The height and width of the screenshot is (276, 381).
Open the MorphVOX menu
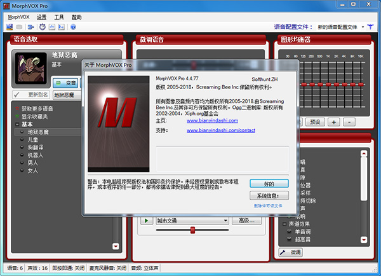pos(18,17)
